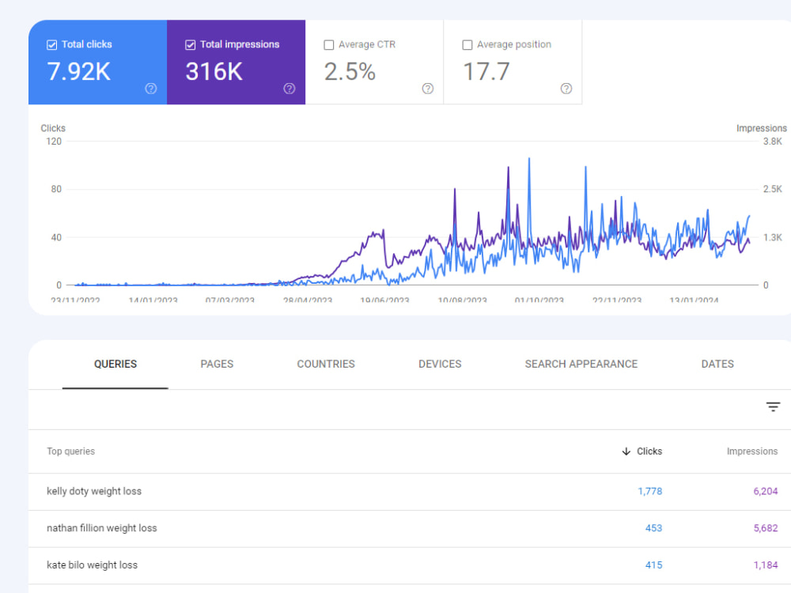This screenshot has width=791, height=593.
Task: Select the Total clicks 7.92K card
Action: click(x=98, y=62)
